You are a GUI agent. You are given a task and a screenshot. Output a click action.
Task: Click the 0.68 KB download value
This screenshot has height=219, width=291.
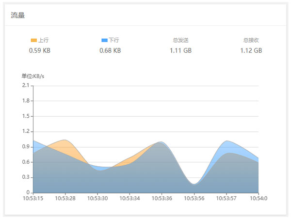coord(110,50)
